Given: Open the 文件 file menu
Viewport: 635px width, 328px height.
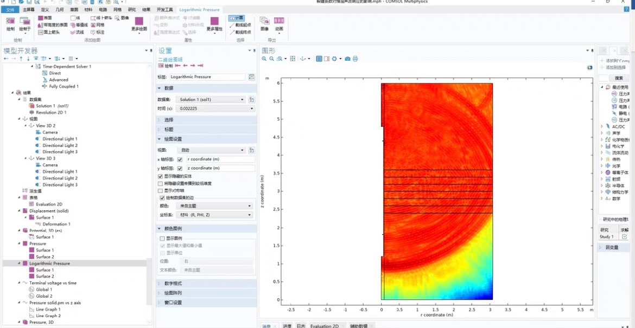Looking at the screenshot, I should pos(10,10).
